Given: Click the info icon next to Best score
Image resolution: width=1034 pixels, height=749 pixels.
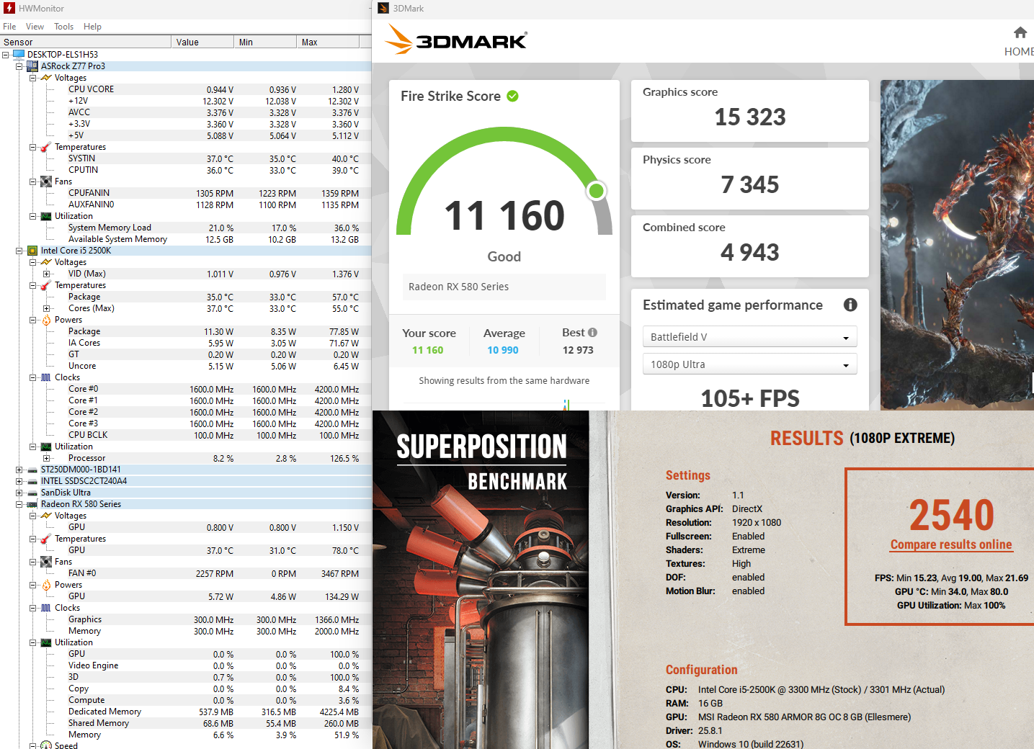Looking at the screenshot, I should point(592,333).
